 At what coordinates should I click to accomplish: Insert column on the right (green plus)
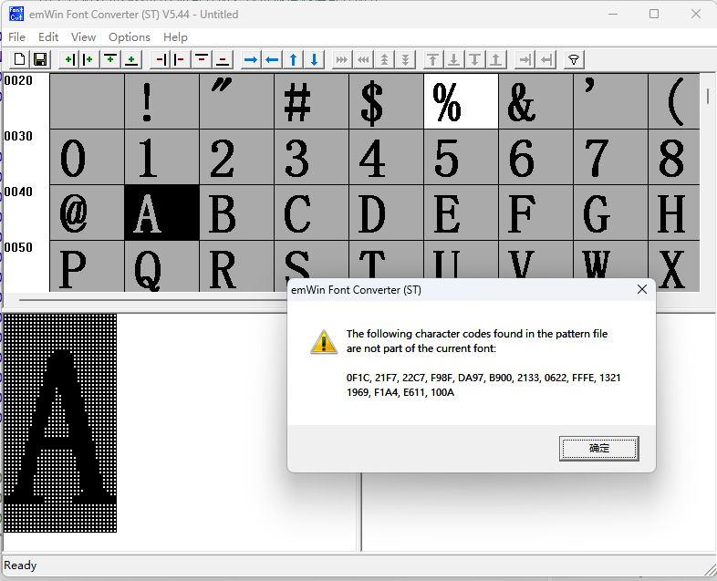point(69,59)
